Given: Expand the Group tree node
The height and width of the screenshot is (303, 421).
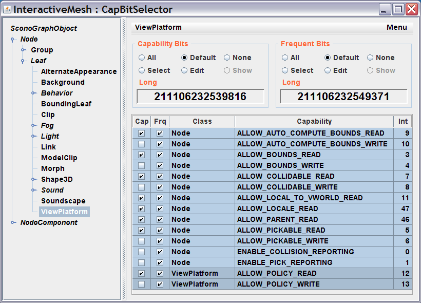Looking at the screenshot, I should (x=24, y=50).
